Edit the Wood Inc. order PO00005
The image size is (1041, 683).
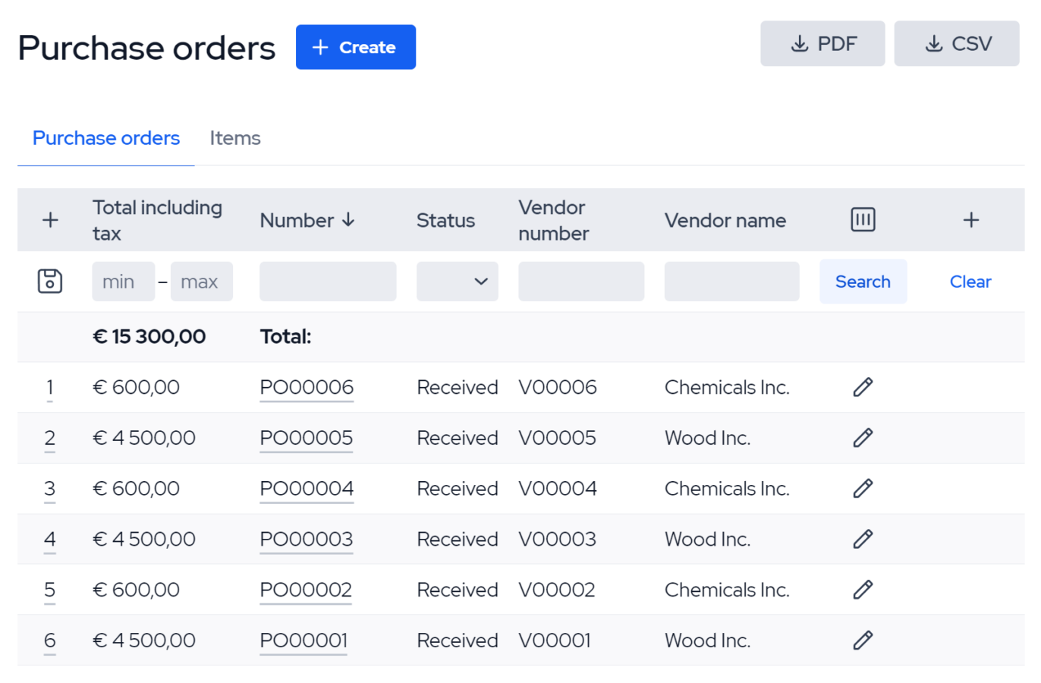[863, 438]
